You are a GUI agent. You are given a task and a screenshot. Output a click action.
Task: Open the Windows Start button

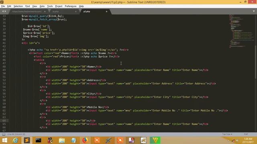point(4,140)
